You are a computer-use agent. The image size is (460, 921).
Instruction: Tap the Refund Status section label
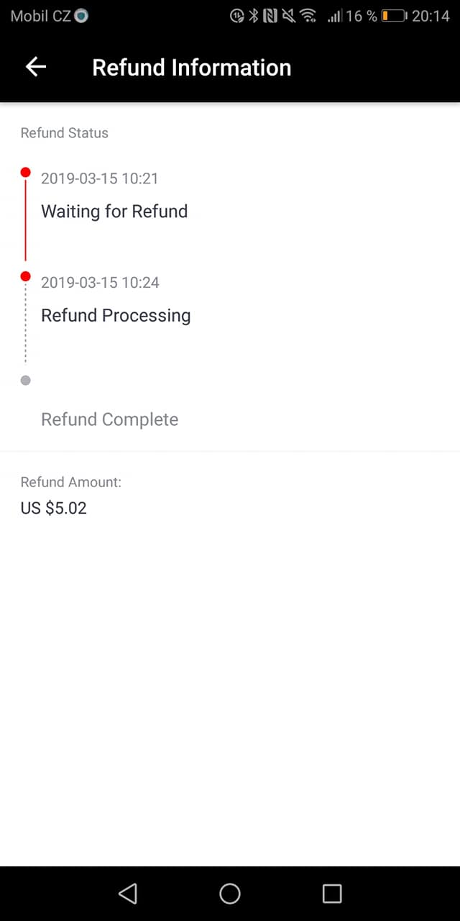point(65,133)
